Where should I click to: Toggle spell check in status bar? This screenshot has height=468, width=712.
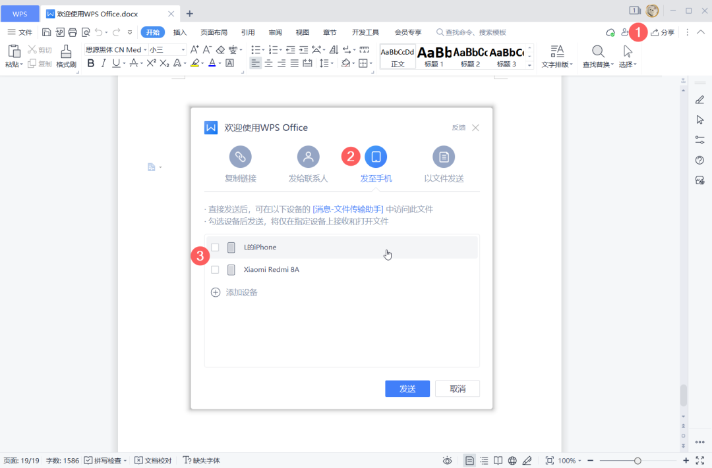pyautogui.click(x=105, y=461)
